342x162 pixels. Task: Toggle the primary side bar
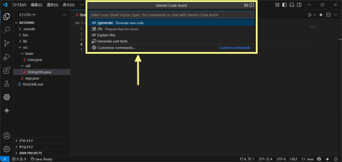click(x=285, y=5)
